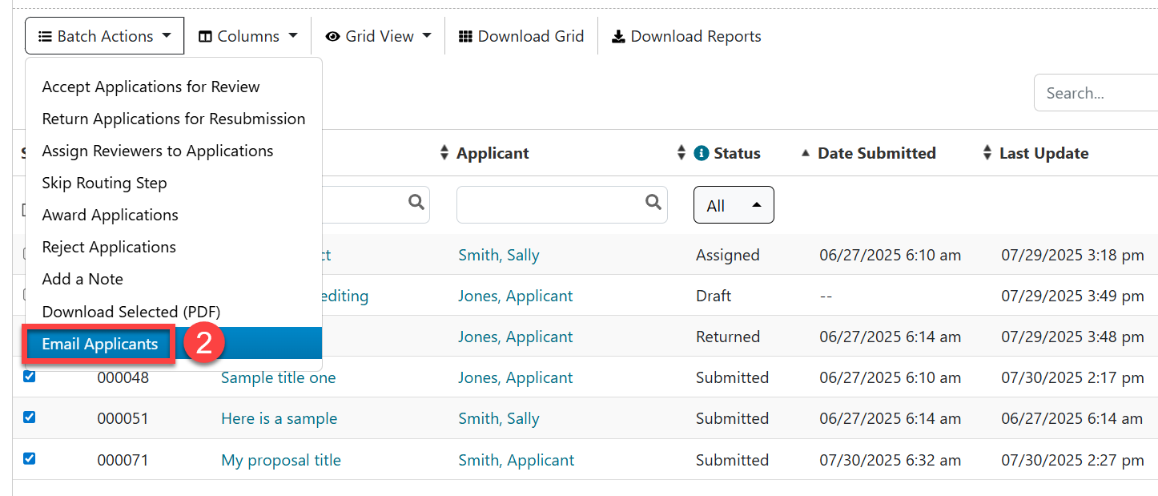1158x496 pixels.
Task: Open the Columns dropdown
Action: (248, 36)
